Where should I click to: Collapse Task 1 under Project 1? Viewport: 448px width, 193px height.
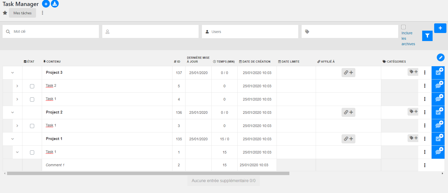coord(17,152)
